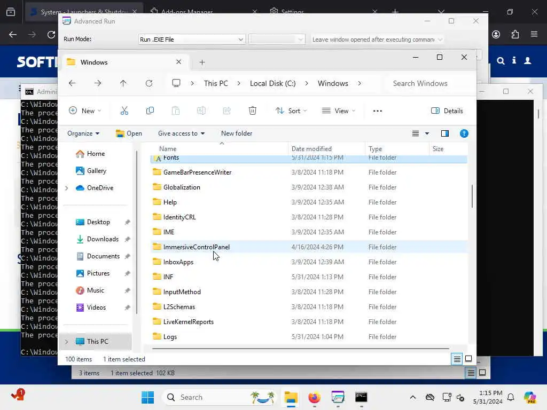Open the Start menu
This screenshot has height=410, width=547.
148,397
